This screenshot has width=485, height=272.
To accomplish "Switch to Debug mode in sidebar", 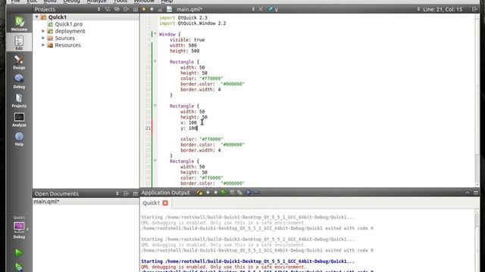I will pyautogui.click(x=19, y=81).
